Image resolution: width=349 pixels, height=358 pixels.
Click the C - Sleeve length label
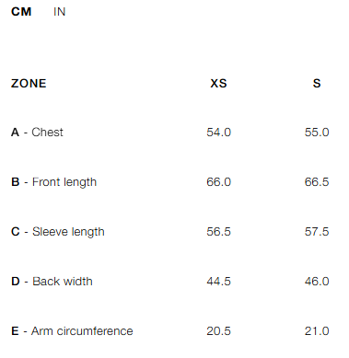click(58, 232)
